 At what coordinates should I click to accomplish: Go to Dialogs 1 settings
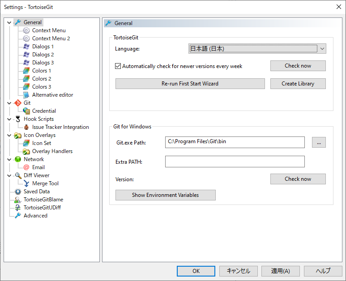pyautogui.click(x=43, y=47)
